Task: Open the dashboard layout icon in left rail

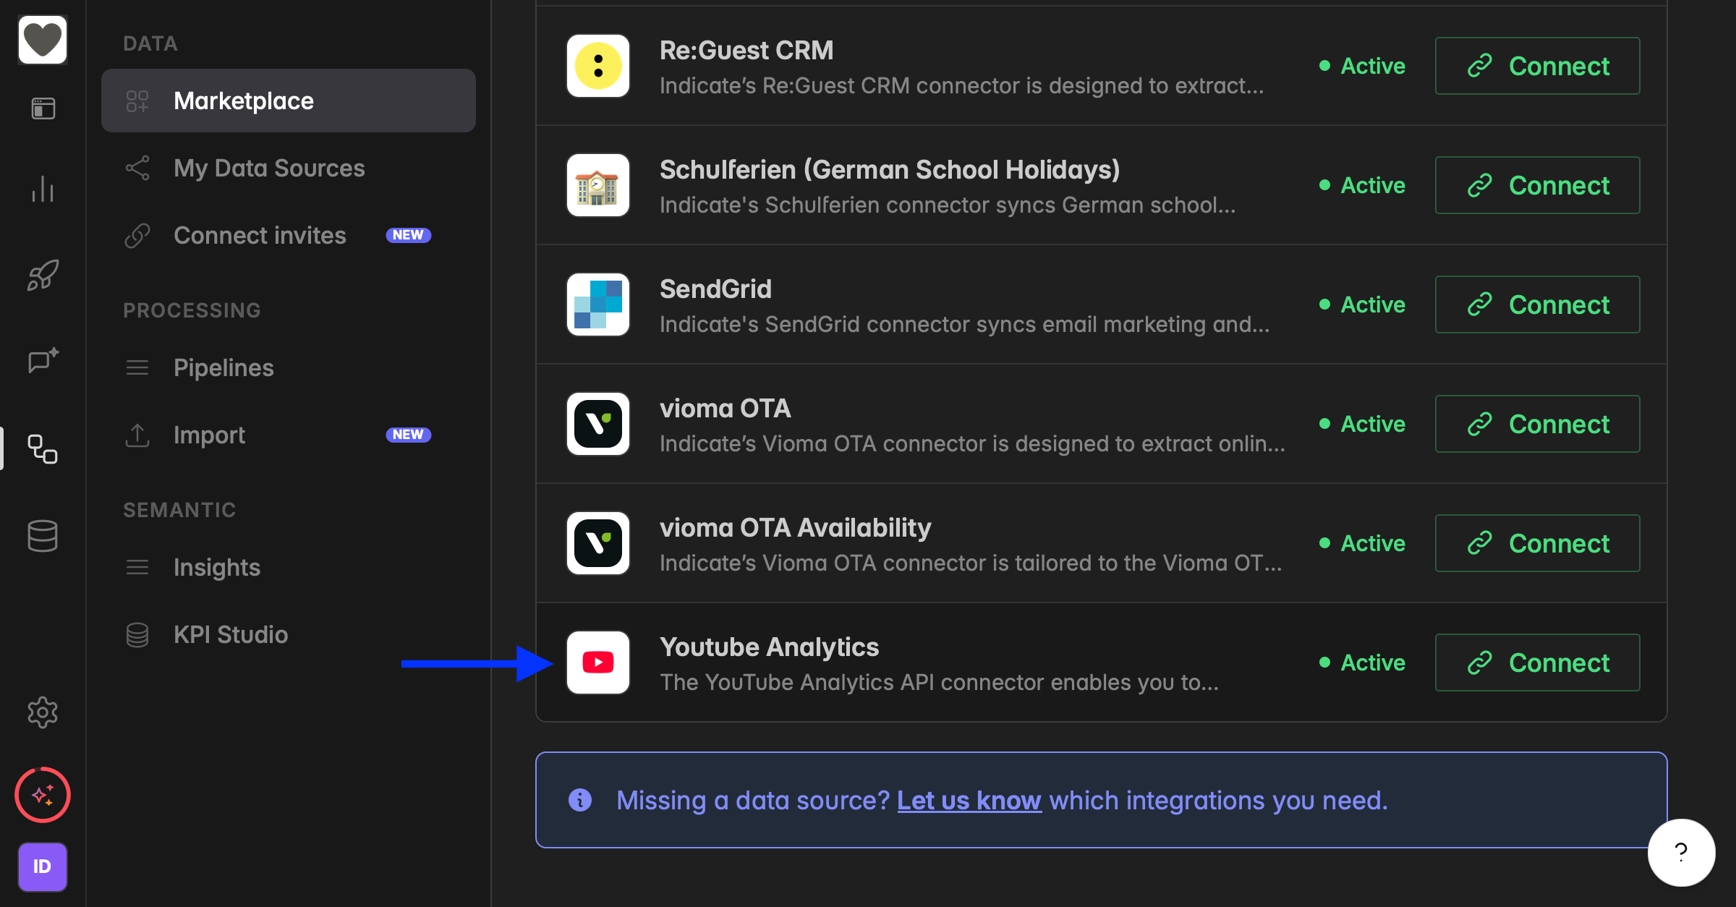Action: click(43, 108)
